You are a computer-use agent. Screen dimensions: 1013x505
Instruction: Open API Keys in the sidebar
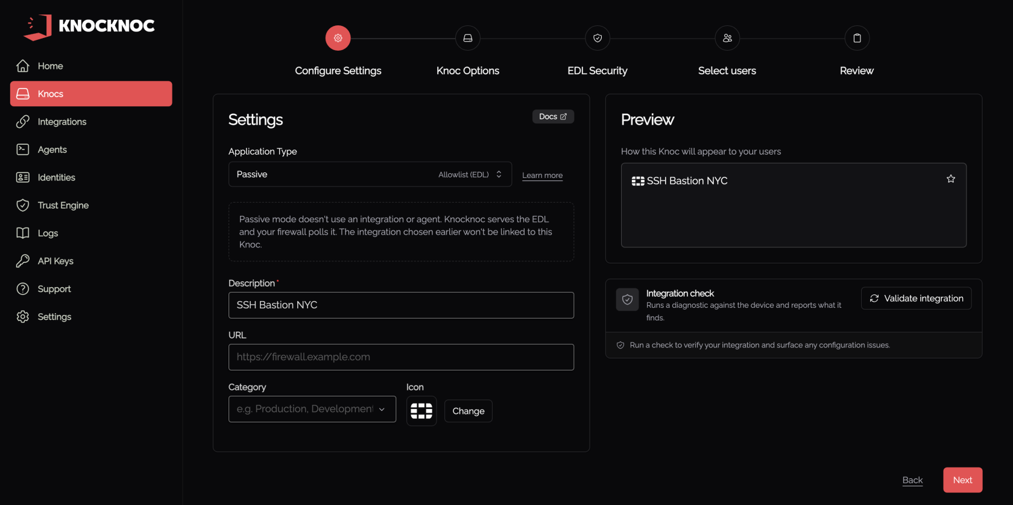(x=91, y=261)
